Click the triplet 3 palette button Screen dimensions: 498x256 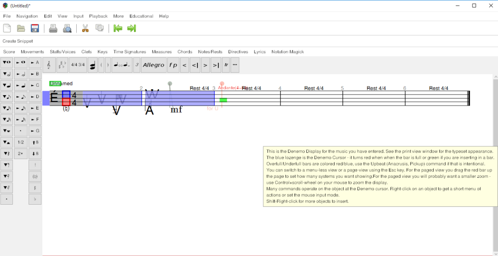[x=136, y=65]
